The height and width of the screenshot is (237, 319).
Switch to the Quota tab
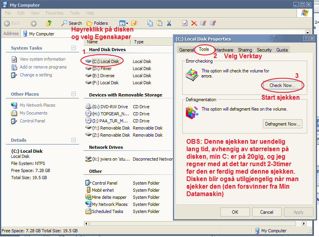pos(282,50)
